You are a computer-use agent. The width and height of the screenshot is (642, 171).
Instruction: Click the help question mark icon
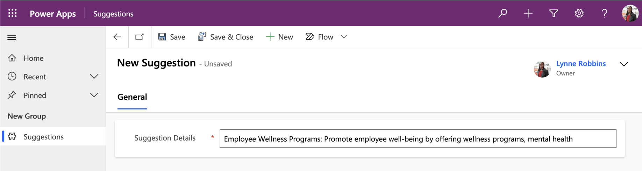coord(604,13)
